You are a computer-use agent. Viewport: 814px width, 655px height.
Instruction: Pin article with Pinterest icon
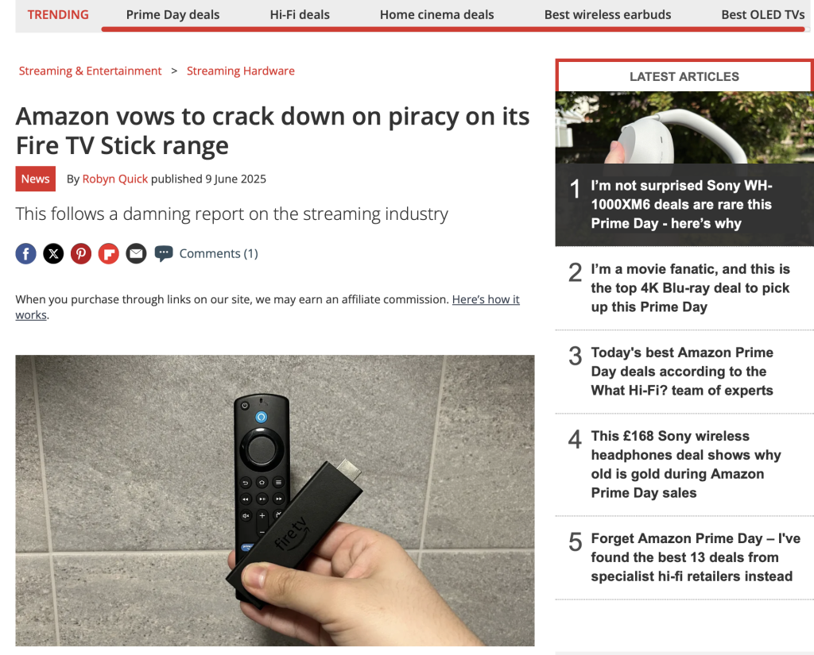81,253
